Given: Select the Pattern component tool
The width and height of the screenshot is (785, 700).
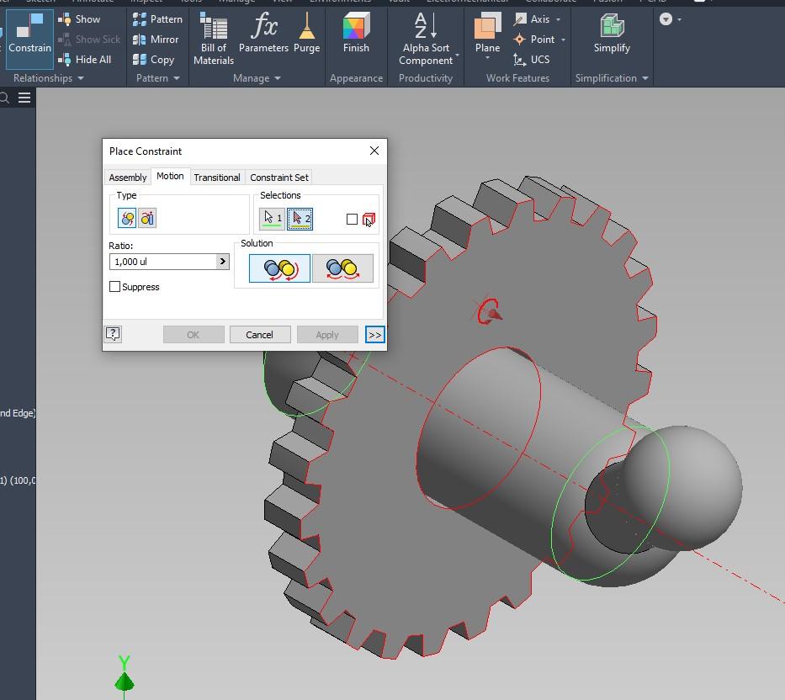Looking at the screenshot, I should (157, 19).
